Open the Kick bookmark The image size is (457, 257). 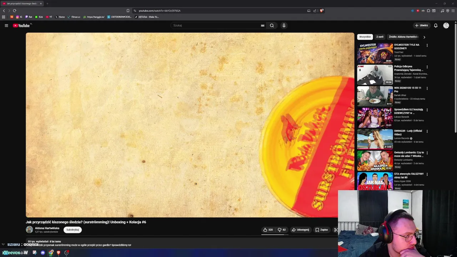click(39, 17)
